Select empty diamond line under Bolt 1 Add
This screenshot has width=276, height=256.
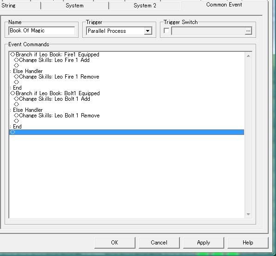pos(126,104)
